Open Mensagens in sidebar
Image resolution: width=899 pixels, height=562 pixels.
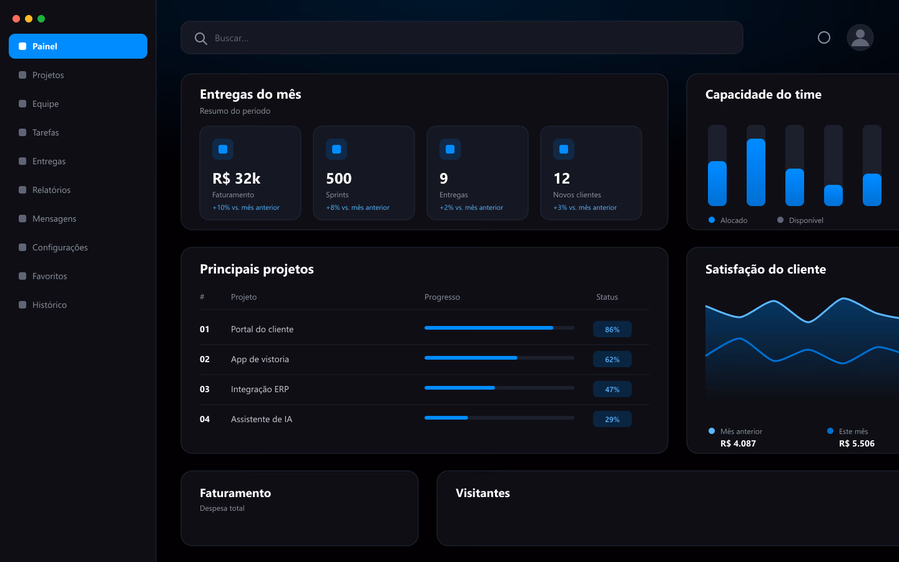(78, 219)
